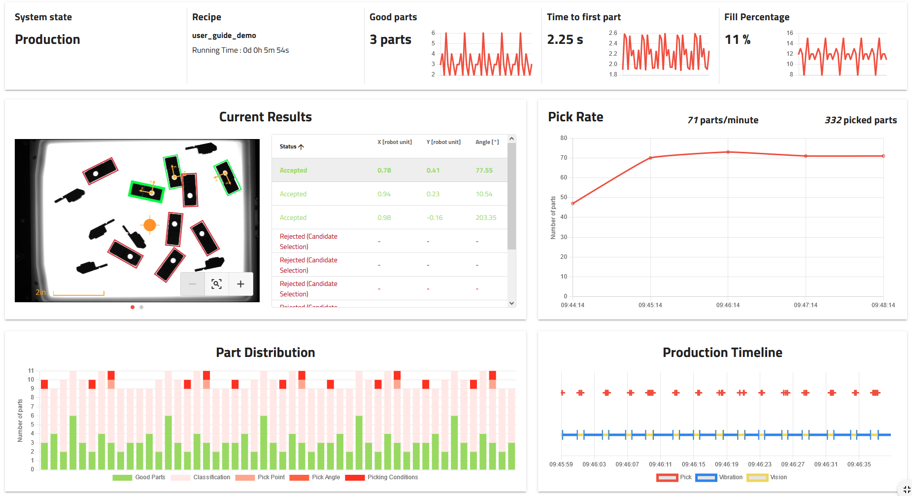
Task: Exit fullscreen using the bottom-right corner icon
Action: [906, 490]
